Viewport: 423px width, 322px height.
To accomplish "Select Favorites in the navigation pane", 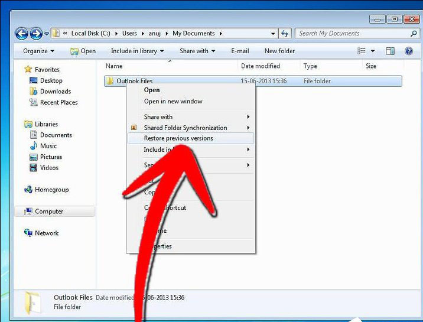I will pyautogui.click(x=47, y=70).
